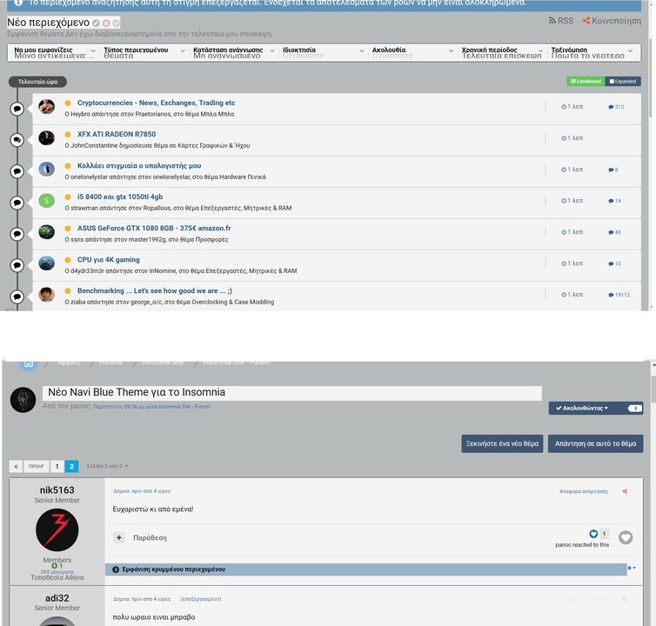Viewport: 656px width, 626px height.
Task: Click the blue like reaction icon with count 1
Action: (593, 534)
